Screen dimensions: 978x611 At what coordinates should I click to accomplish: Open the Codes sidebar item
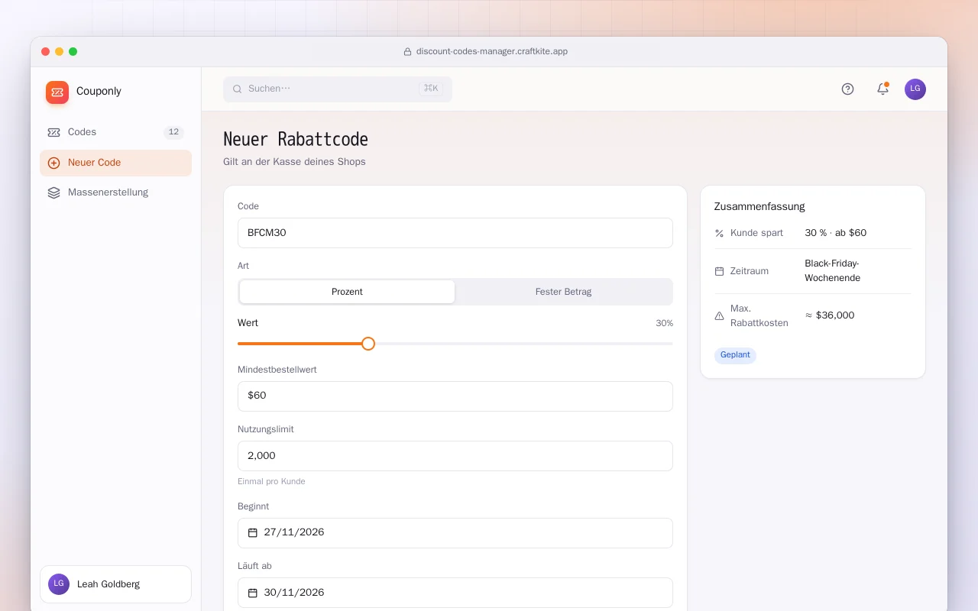[x=115, y=132]
